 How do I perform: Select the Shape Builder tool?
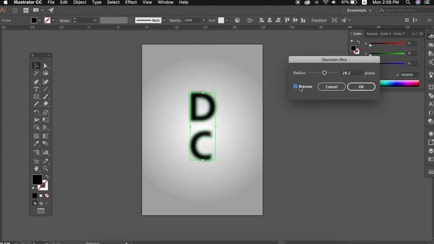36,127
